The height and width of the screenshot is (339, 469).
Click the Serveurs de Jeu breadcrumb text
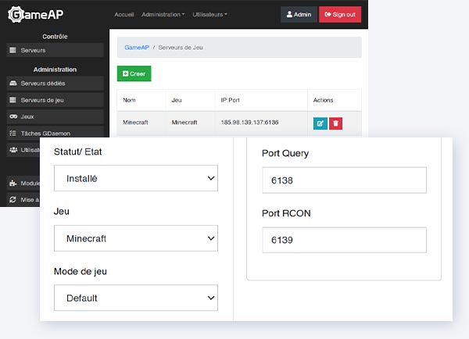point(181,48)
